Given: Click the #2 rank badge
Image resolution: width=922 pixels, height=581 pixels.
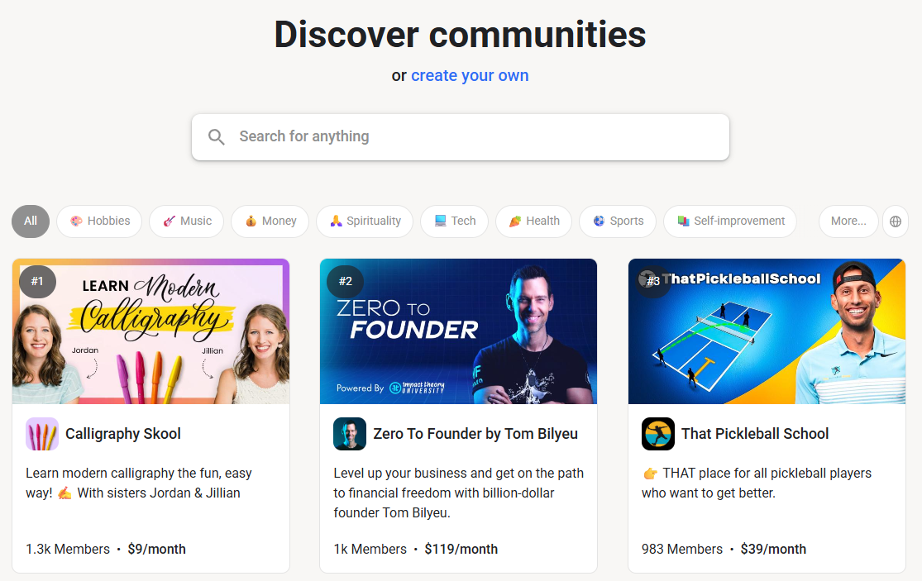Looking at the screenshot, I should coord(345,281).
